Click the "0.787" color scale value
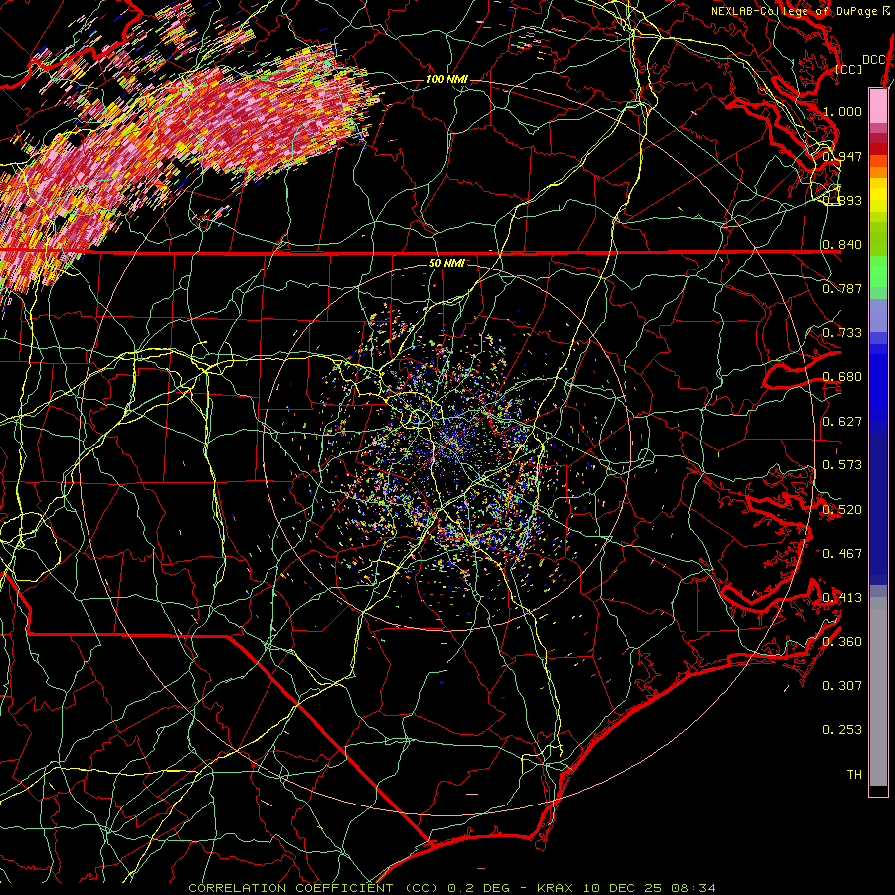This screenshot has width=895, height=895. 842,288
